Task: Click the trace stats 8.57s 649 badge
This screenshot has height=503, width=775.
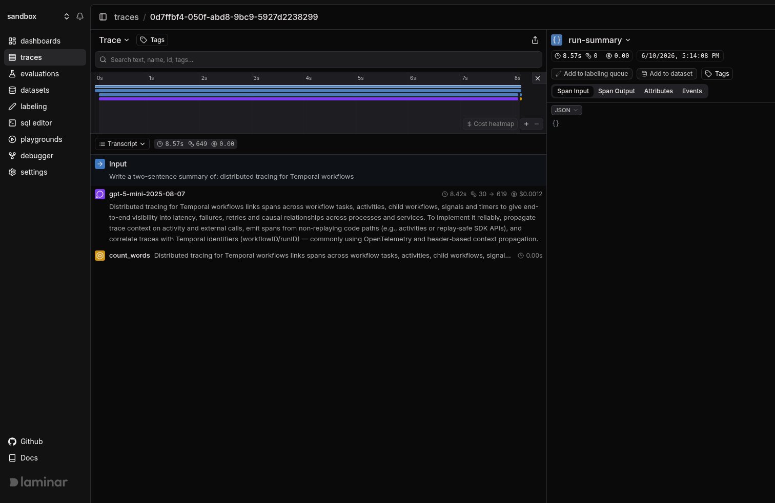Action: tap(195, 144)
